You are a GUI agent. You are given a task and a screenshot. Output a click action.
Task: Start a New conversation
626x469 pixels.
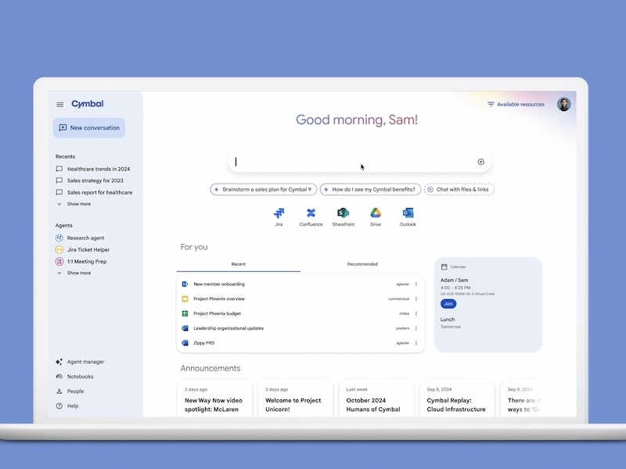tap(88, 127)
